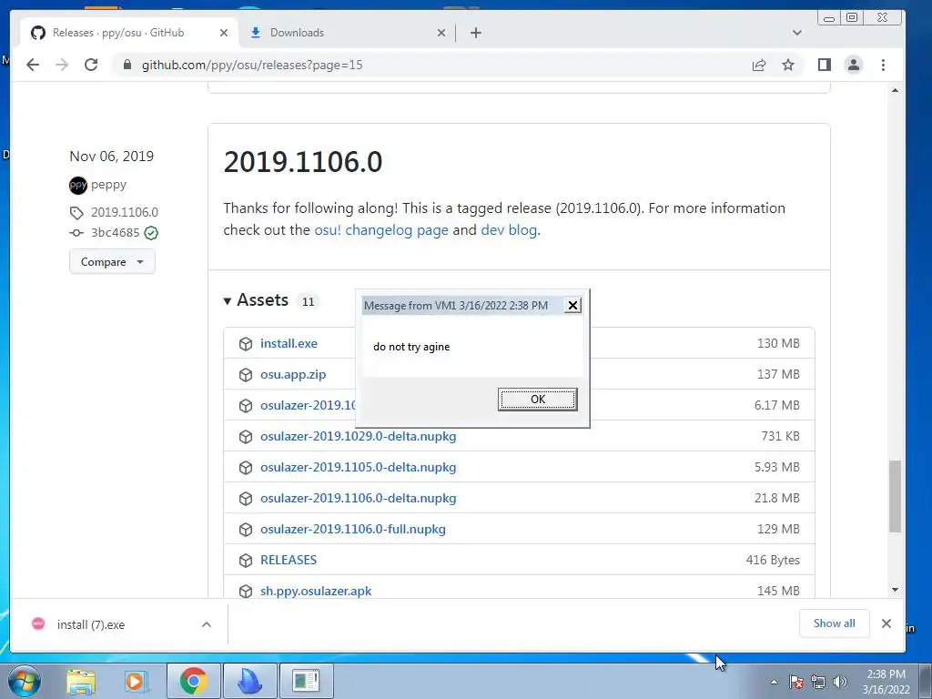Download osulazer-2019.1105.0-delta.nupkg

359,467
